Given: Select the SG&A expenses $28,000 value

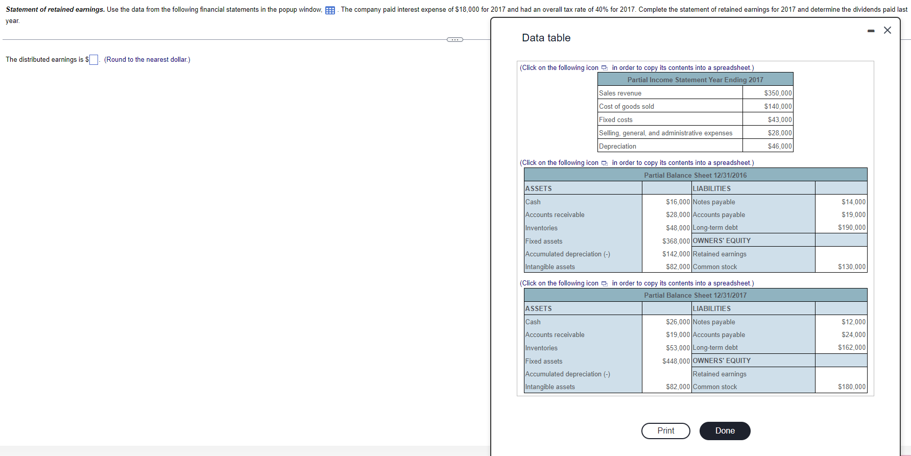Looking at the screenshot, I should (780, 133).
